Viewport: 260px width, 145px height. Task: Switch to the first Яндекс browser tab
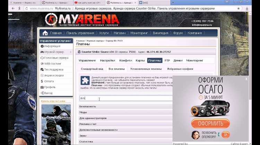point(24,3)
